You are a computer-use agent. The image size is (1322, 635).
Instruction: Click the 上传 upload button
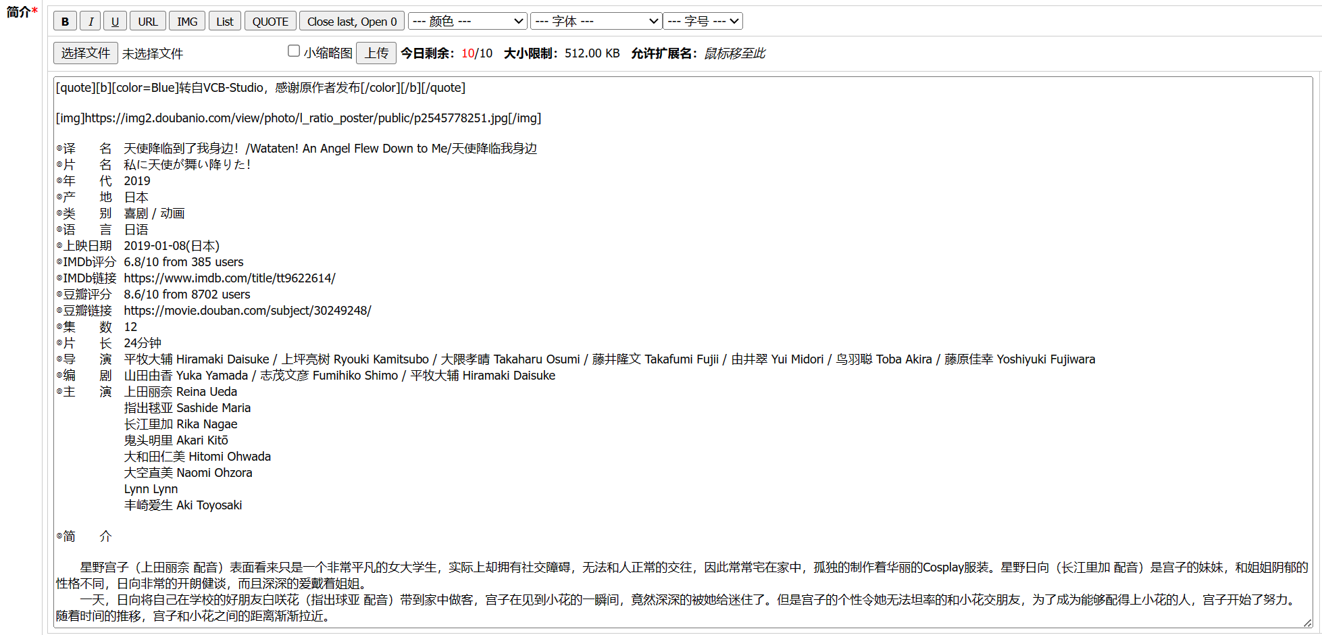point(376,53)
